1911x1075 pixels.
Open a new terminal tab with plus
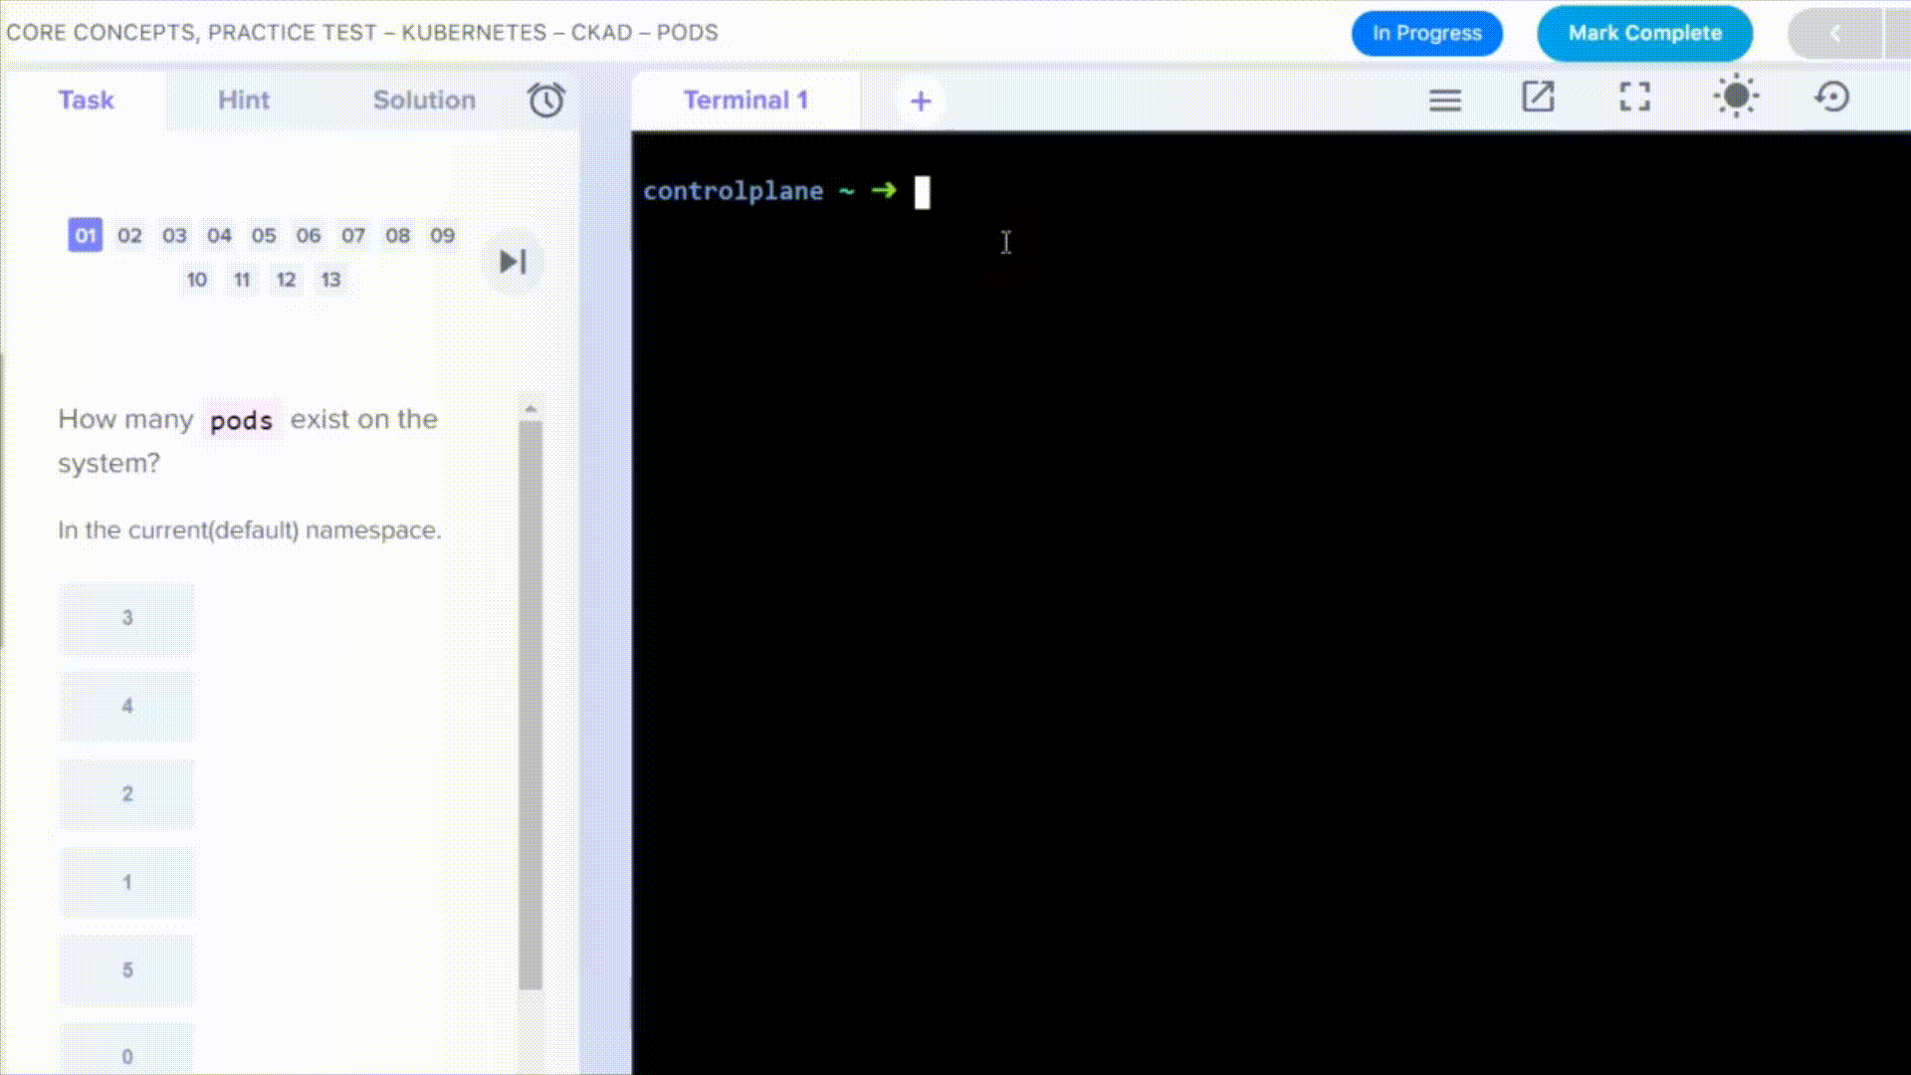click(x=921, y=101)
